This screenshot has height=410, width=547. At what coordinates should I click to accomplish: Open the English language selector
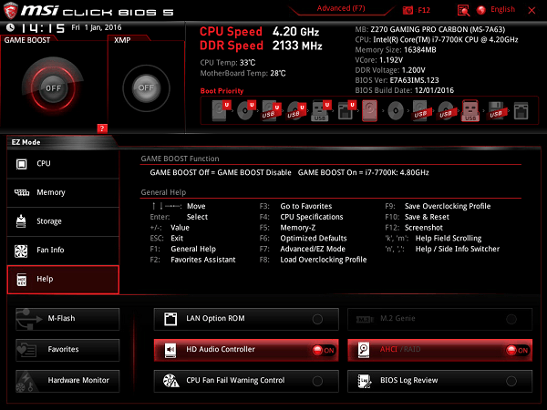coord(502,9)
